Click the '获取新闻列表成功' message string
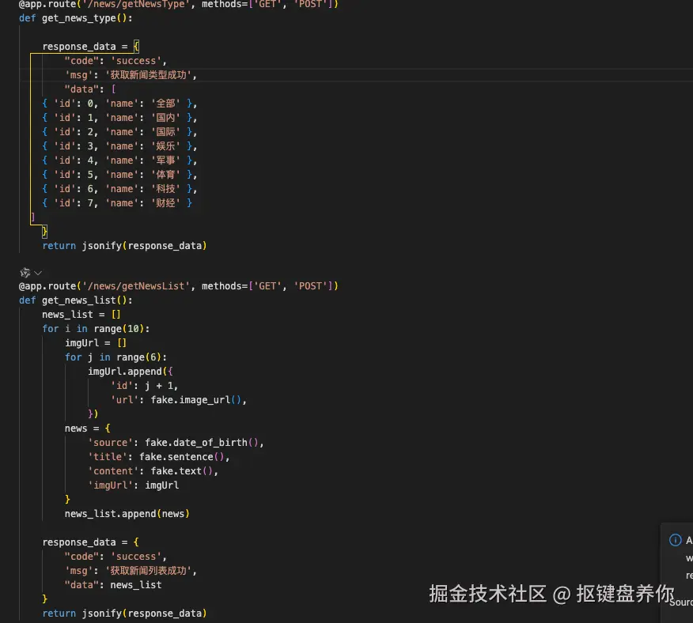The width and height of the screenshot is (693, 623). coord(148,571)
